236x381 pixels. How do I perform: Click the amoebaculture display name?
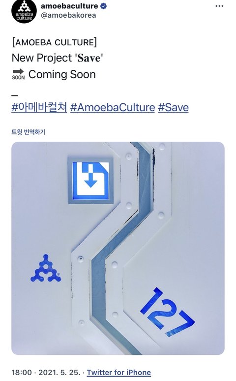tap(69, 6)
